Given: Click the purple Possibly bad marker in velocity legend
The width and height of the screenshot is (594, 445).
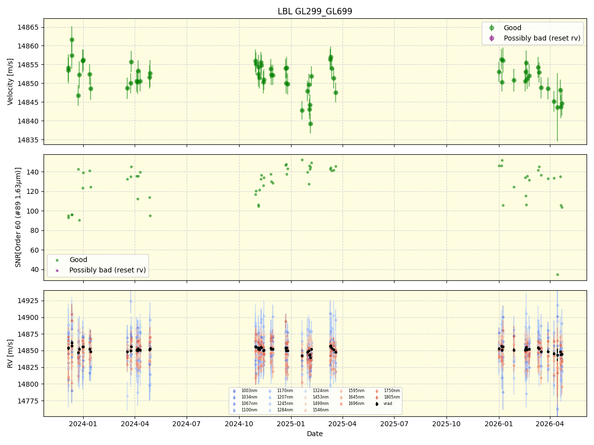Looking at the screenshot, I should click(x=492, y=38).
